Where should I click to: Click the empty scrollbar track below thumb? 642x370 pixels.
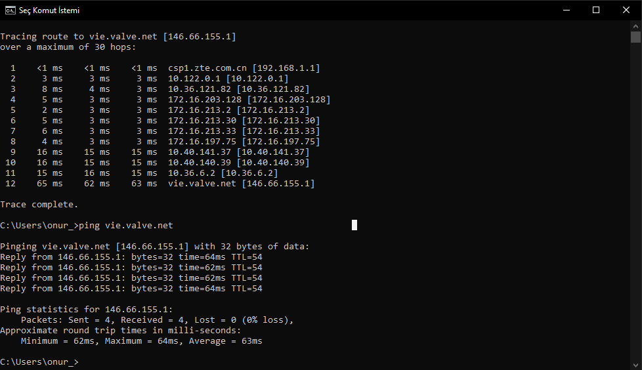point(635,197)
